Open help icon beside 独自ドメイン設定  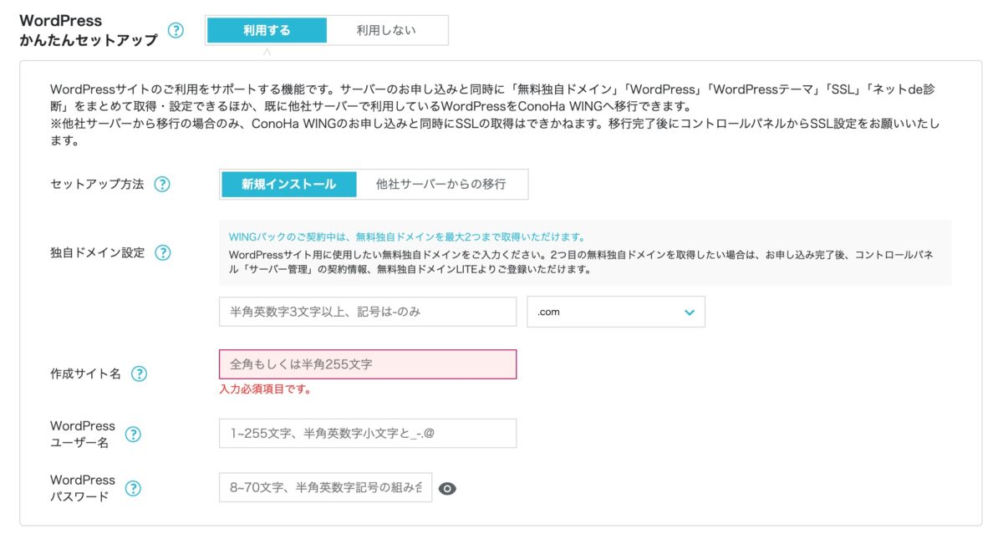point(163,252)
